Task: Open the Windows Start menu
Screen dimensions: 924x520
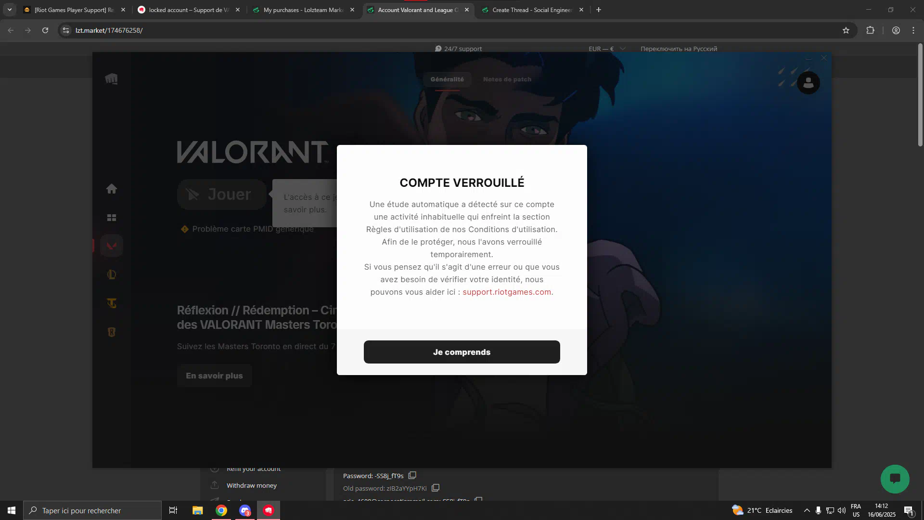Action: pos(12,510)
